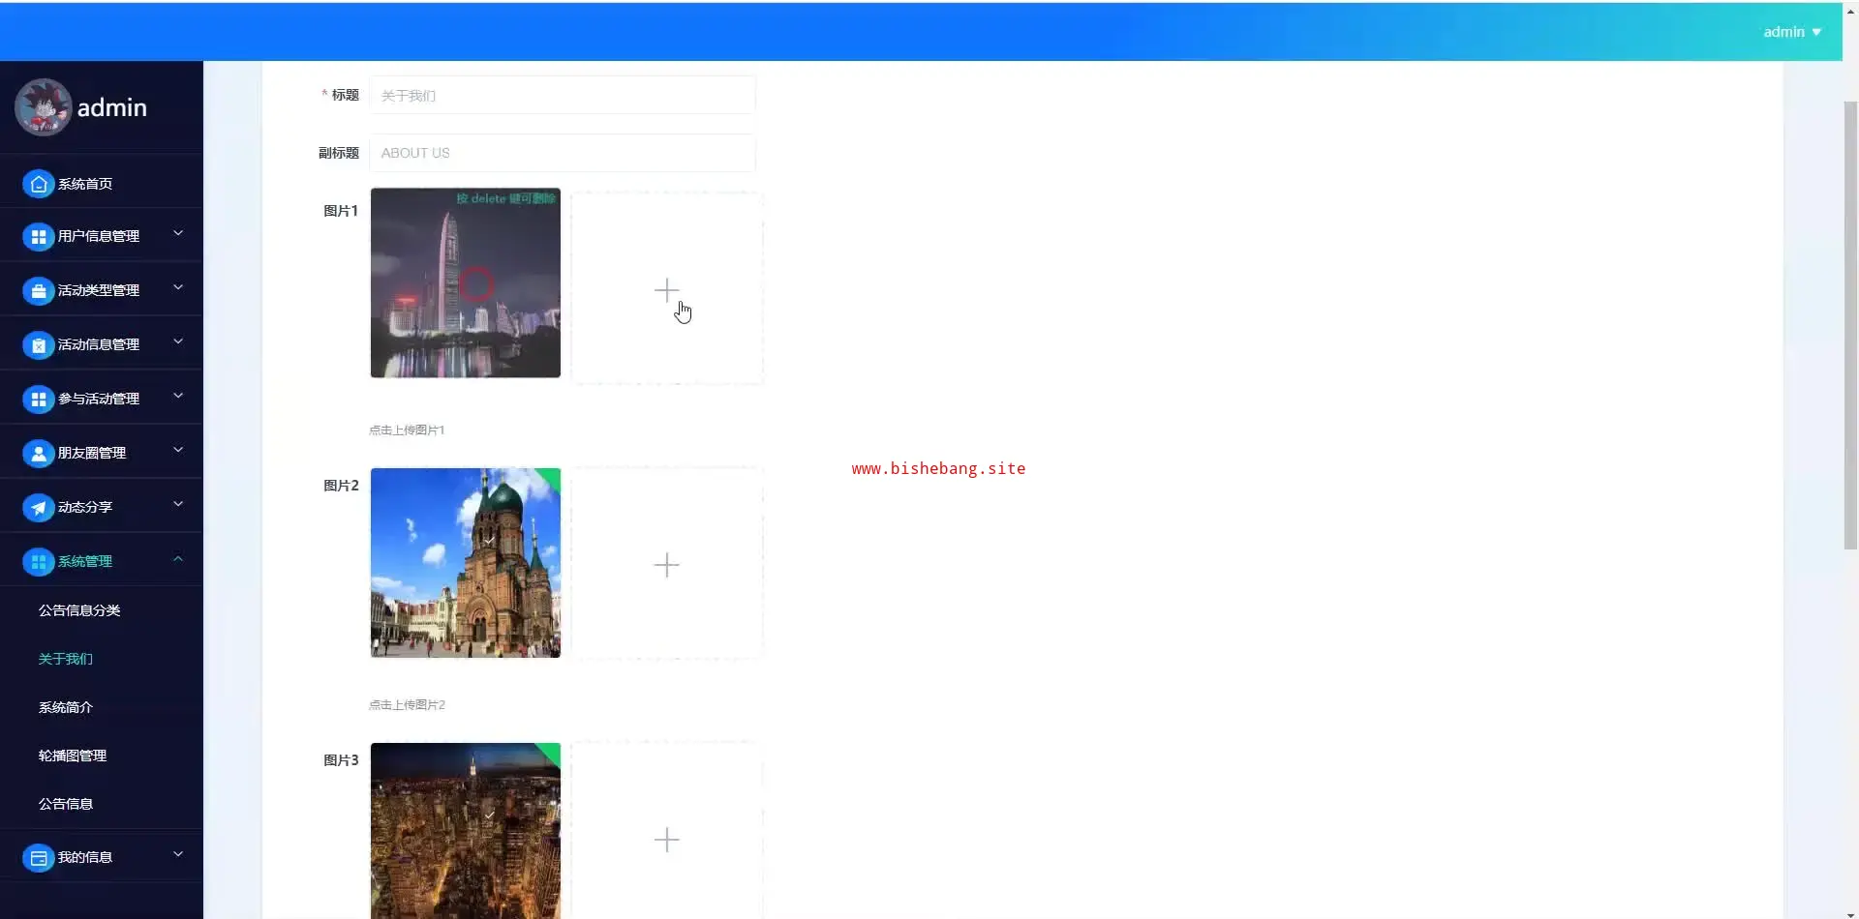The width and height of the screenshot is (1859, 919).
Task: Open 朋友圈管理 menu label
Action: click(x=92, y=453)
